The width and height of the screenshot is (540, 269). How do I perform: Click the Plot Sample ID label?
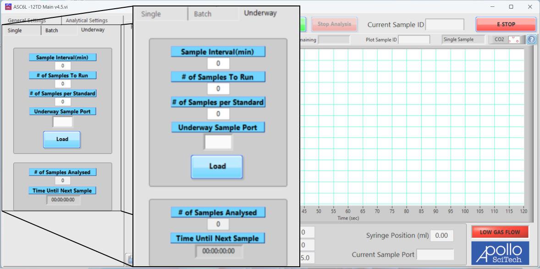click(381, 39)
